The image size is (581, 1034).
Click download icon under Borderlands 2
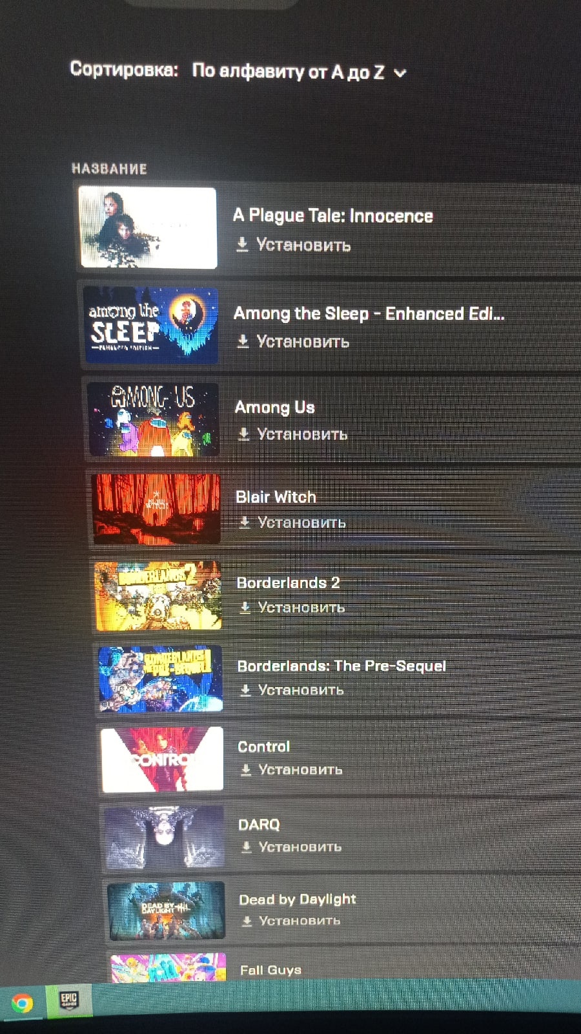click(245, 607)
